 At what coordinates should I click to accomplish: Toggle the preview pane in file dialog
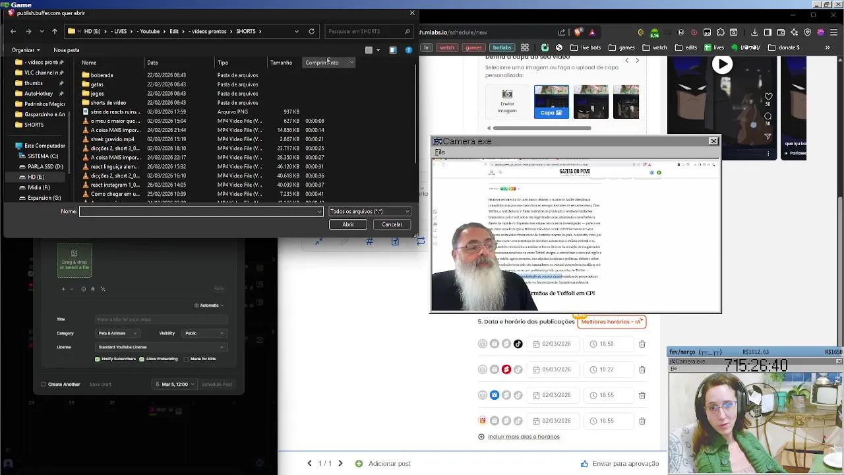click(x=393, y=50)
